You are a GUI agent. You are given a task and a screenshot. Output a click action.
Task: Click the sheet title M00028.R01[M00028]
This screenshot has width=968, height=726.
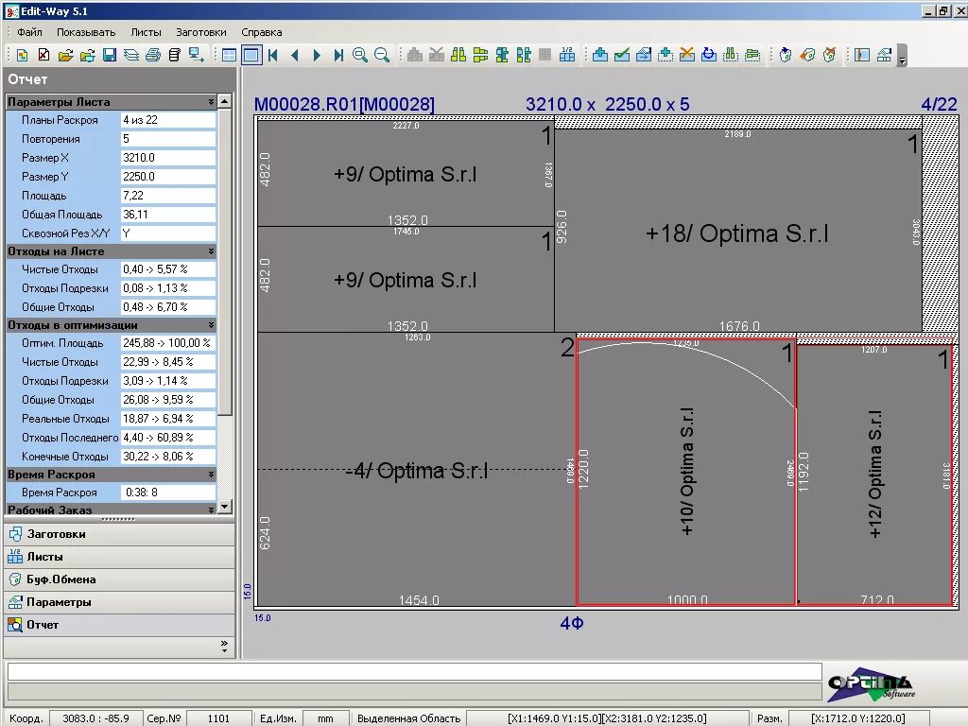[344, 104]
